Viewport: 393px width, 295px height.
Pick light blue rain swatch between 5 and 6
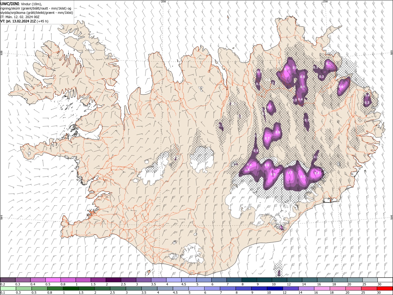(196, 289)
